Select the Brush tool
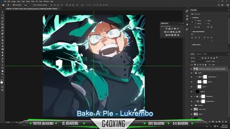 [3, 37]
